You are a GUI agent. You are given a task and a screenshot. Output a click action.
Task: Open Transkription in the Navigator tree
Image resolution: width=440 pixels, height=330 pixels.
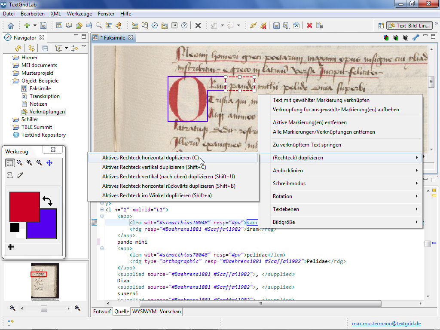coord(44,96)
